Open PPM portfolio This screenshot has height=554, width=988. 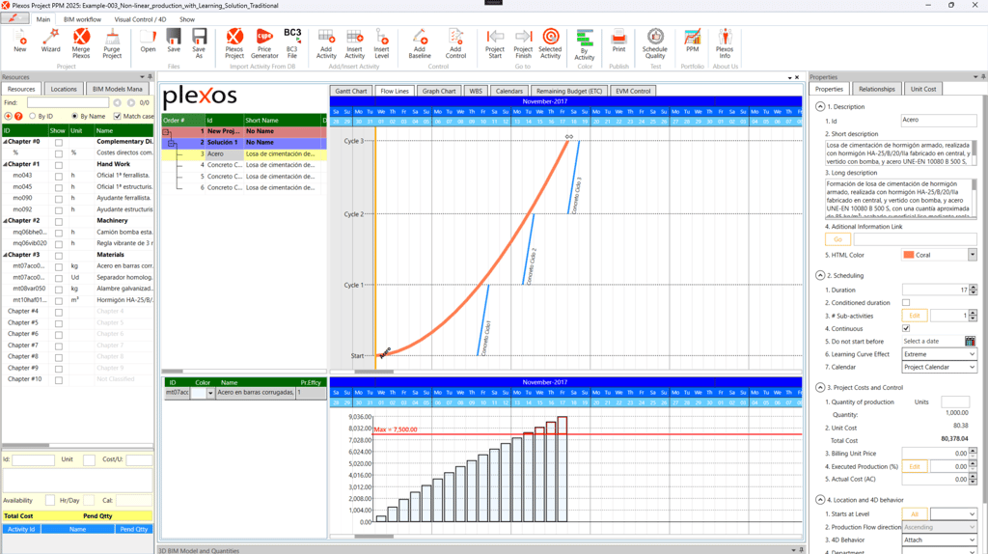[693, 41]
